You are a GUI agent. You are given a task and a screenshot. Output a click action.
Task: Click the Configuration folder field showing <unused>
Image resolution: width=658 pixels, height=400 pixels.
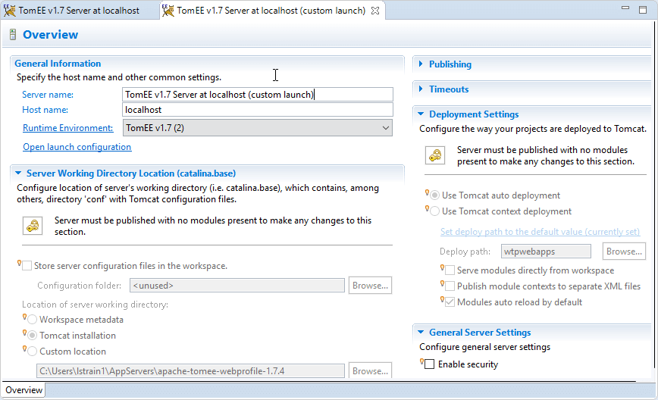(237, 286)
